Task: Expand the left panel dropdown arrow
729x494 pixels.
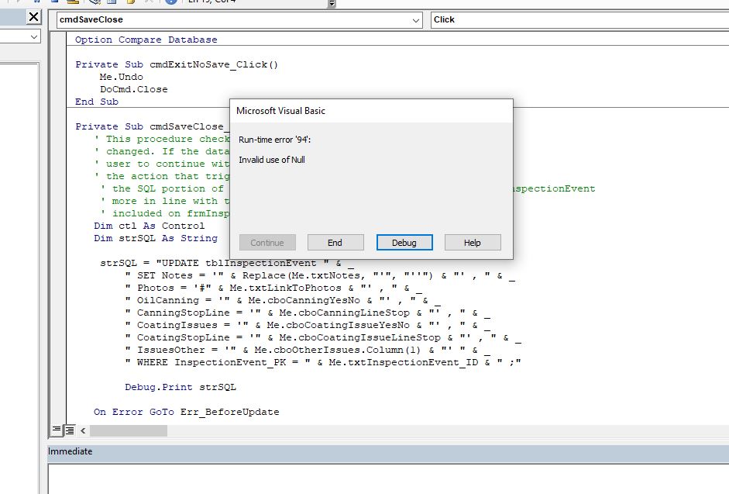Action: pos(34,36)
